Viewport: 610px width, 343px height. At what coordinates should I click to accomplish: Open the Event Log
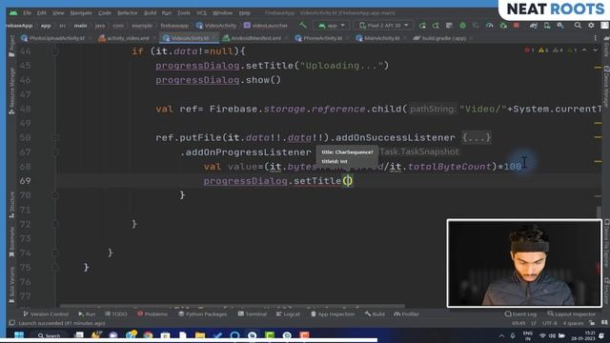[x=520, y=313]
